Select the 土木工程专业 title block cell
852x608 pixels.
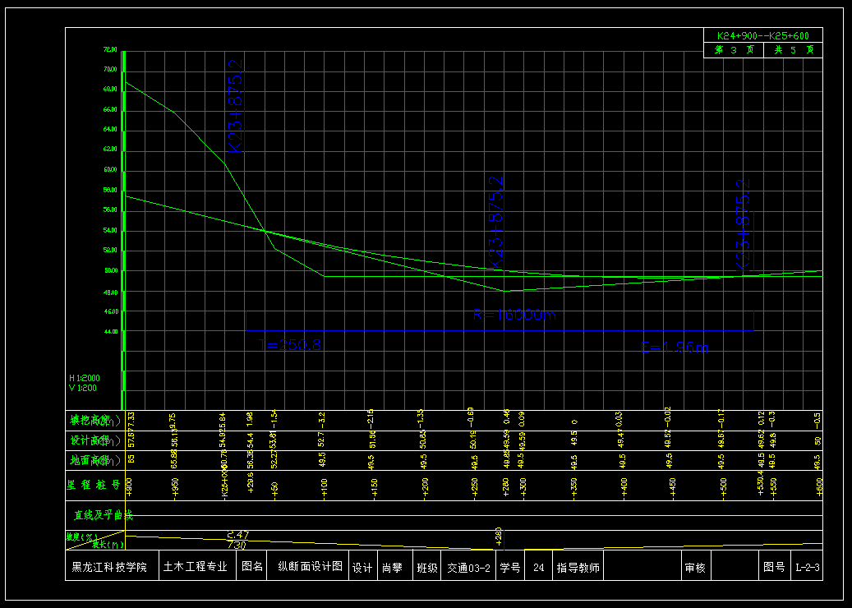(x=195, y=567)
